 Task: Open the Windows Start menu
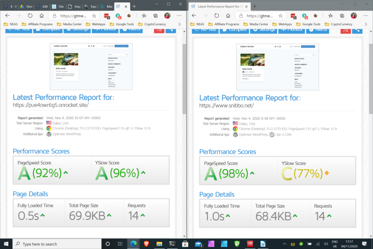pyautogui.click(x=6, y=244)
